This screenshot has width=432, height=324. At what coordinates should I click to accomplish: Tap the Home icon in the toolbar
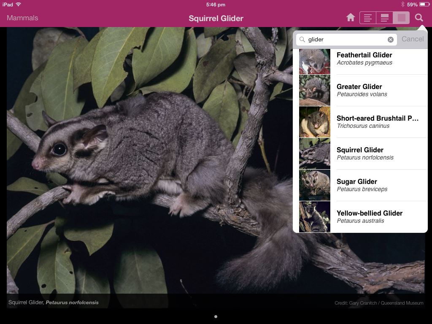[350, 18]
